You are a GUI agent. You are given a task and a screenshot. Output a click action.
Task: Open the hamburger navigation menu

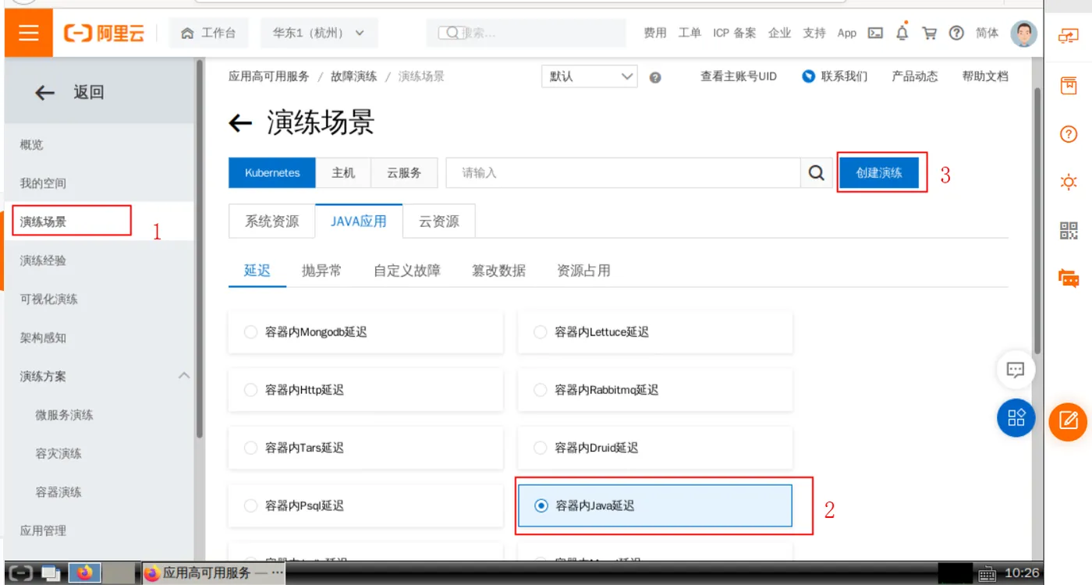[29, 33]
